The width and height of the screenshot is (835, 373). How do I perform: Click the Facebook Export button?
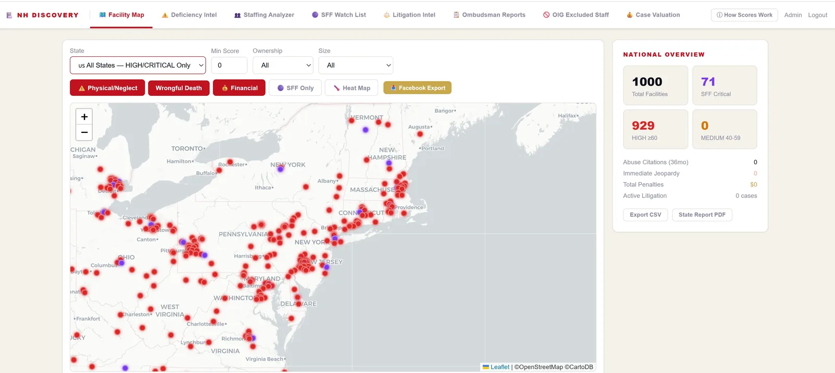point(417,88)
